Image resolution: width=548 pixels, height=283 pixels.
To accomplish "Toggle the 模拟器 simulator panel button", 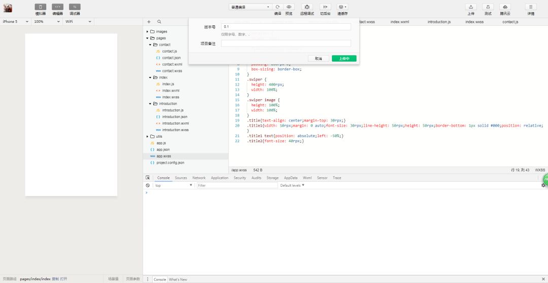I will pyautogui.click(x=40, y=7).
